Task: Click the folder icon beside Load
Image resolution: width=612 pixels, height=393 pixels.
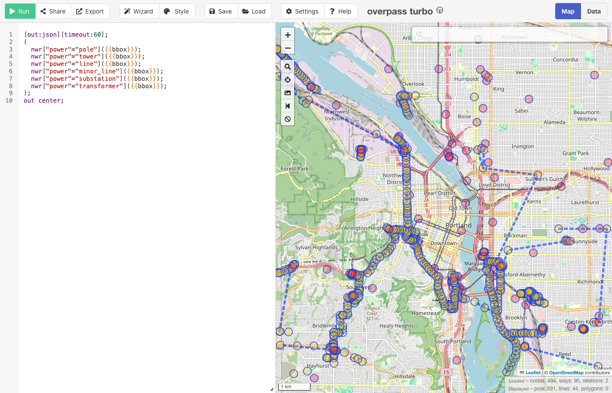Action: (x=246, y=11)
